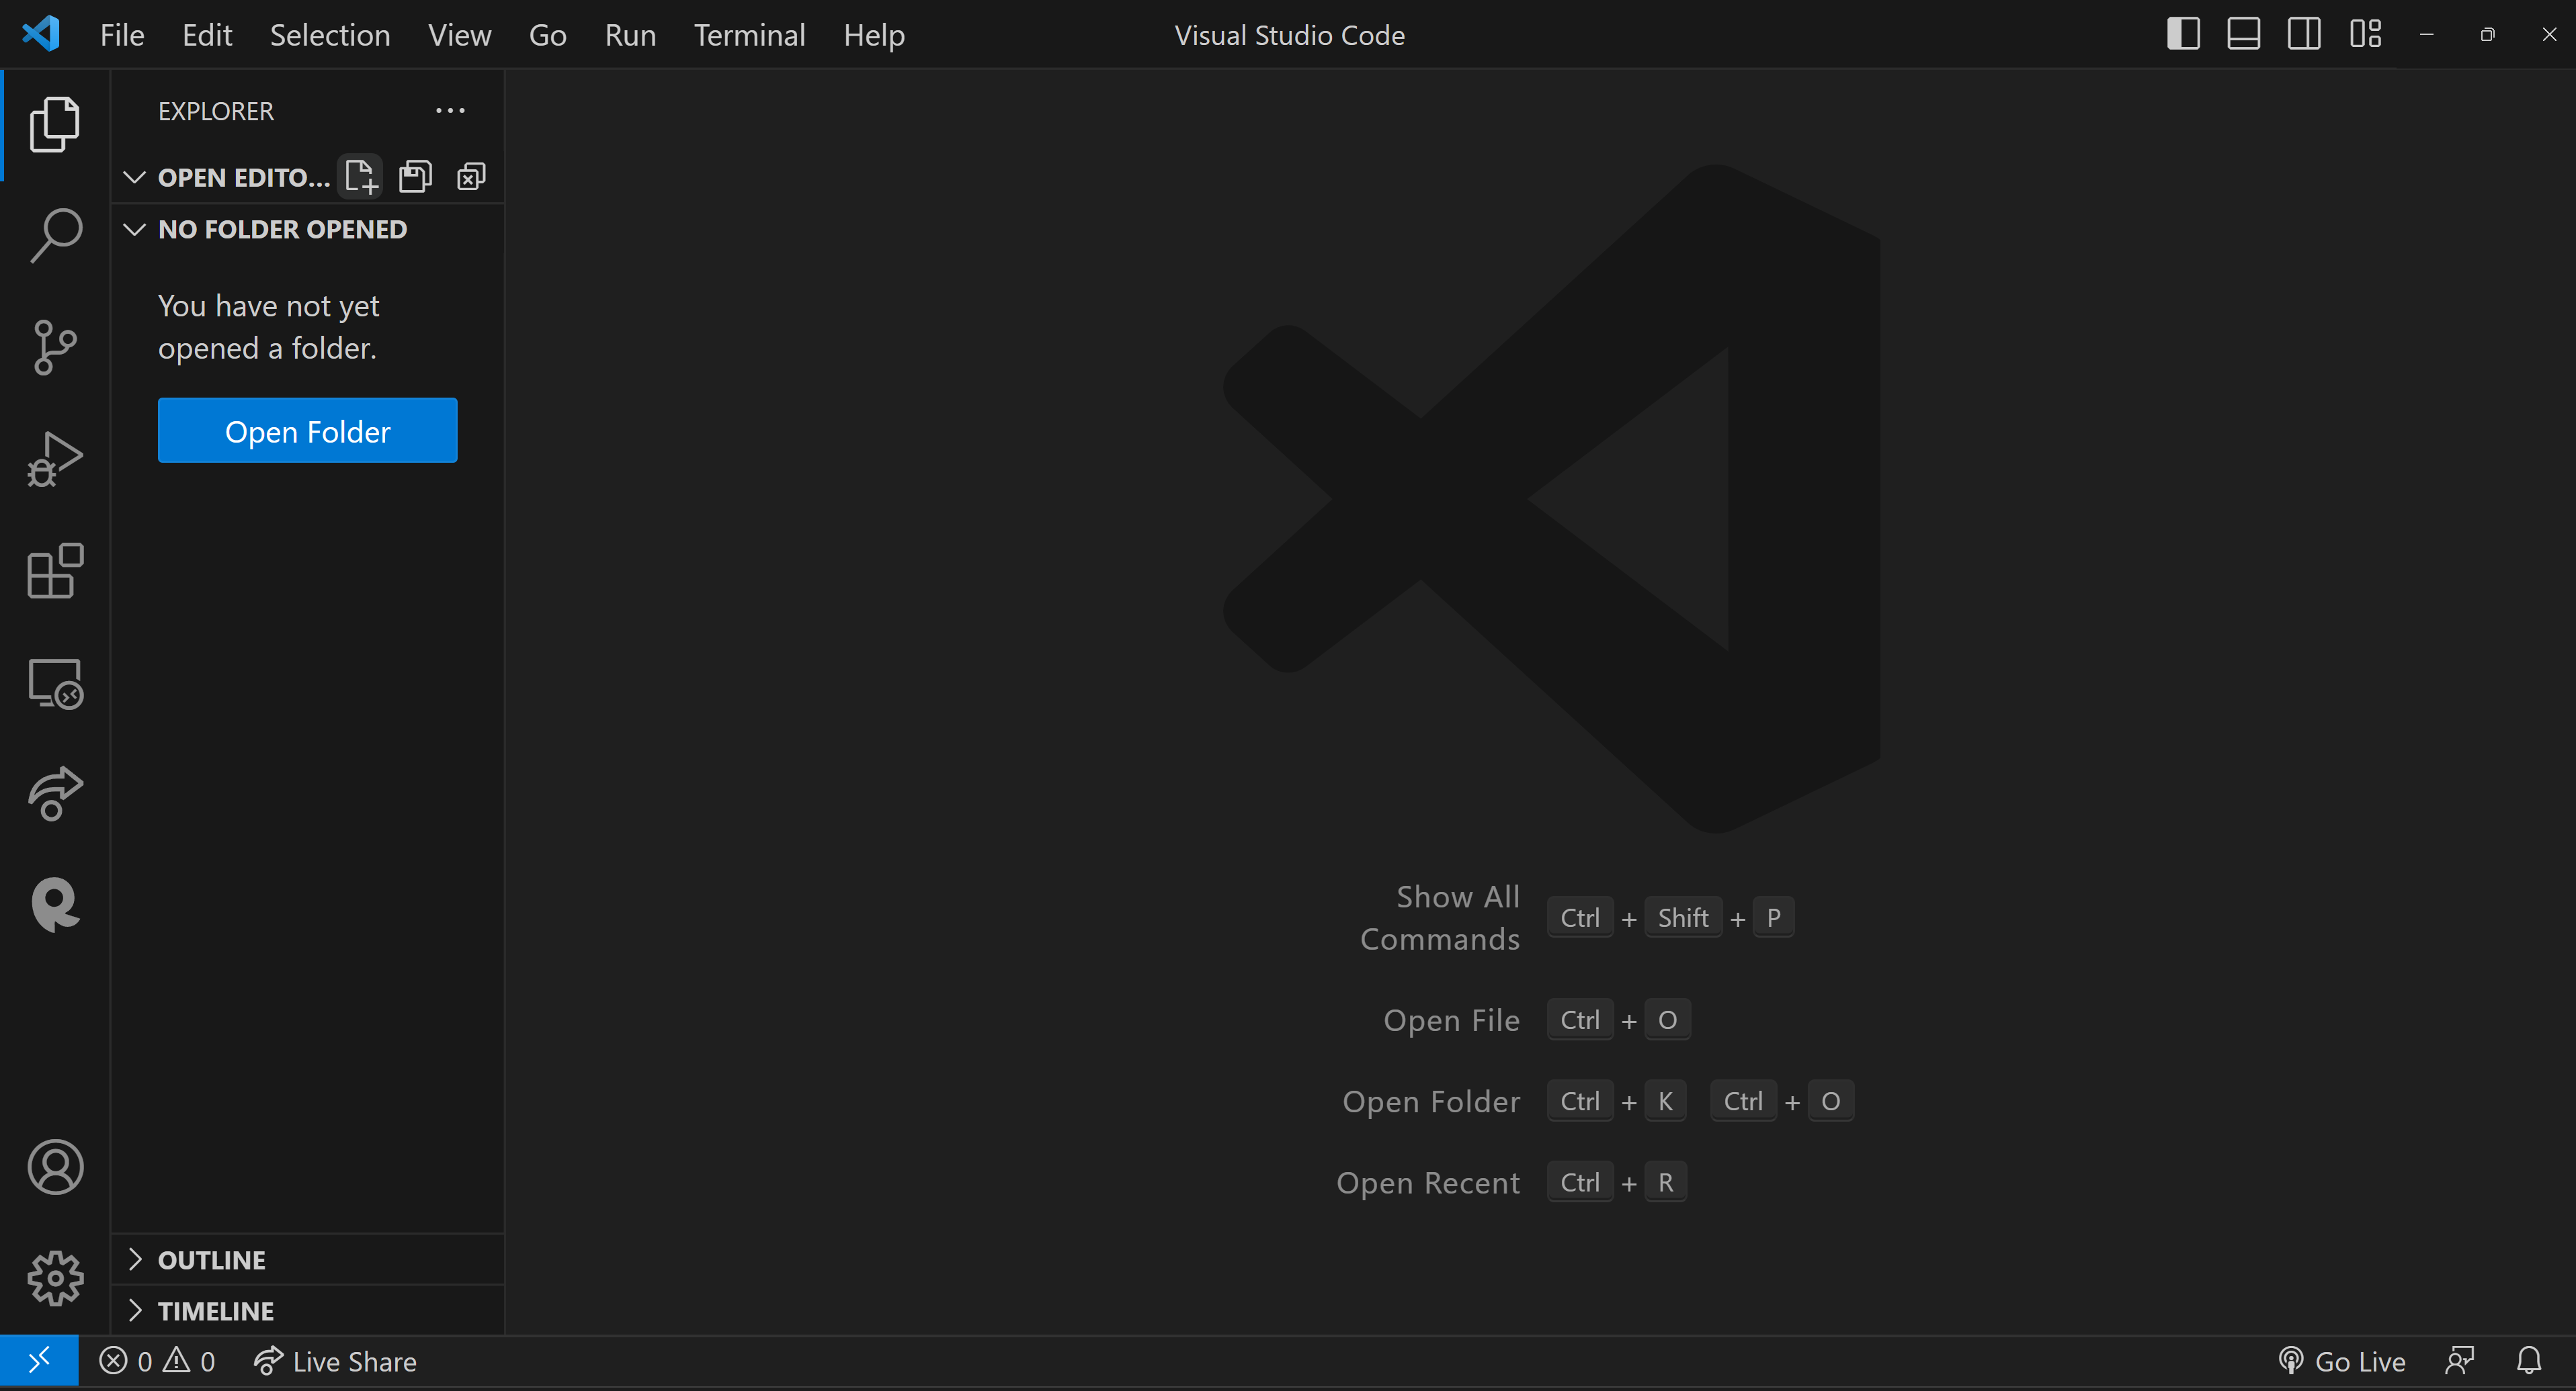Open the Terminal menu
Image resolution: width=2576 pixels, height=1391 pixels.
tap(750, 35)
